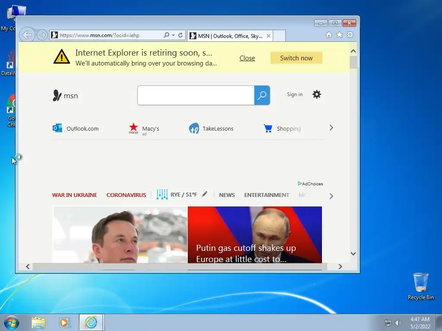Select the Recycle Bin desktop icon
The height and width of the screenshot is (331, 442).
pos(420,286)
